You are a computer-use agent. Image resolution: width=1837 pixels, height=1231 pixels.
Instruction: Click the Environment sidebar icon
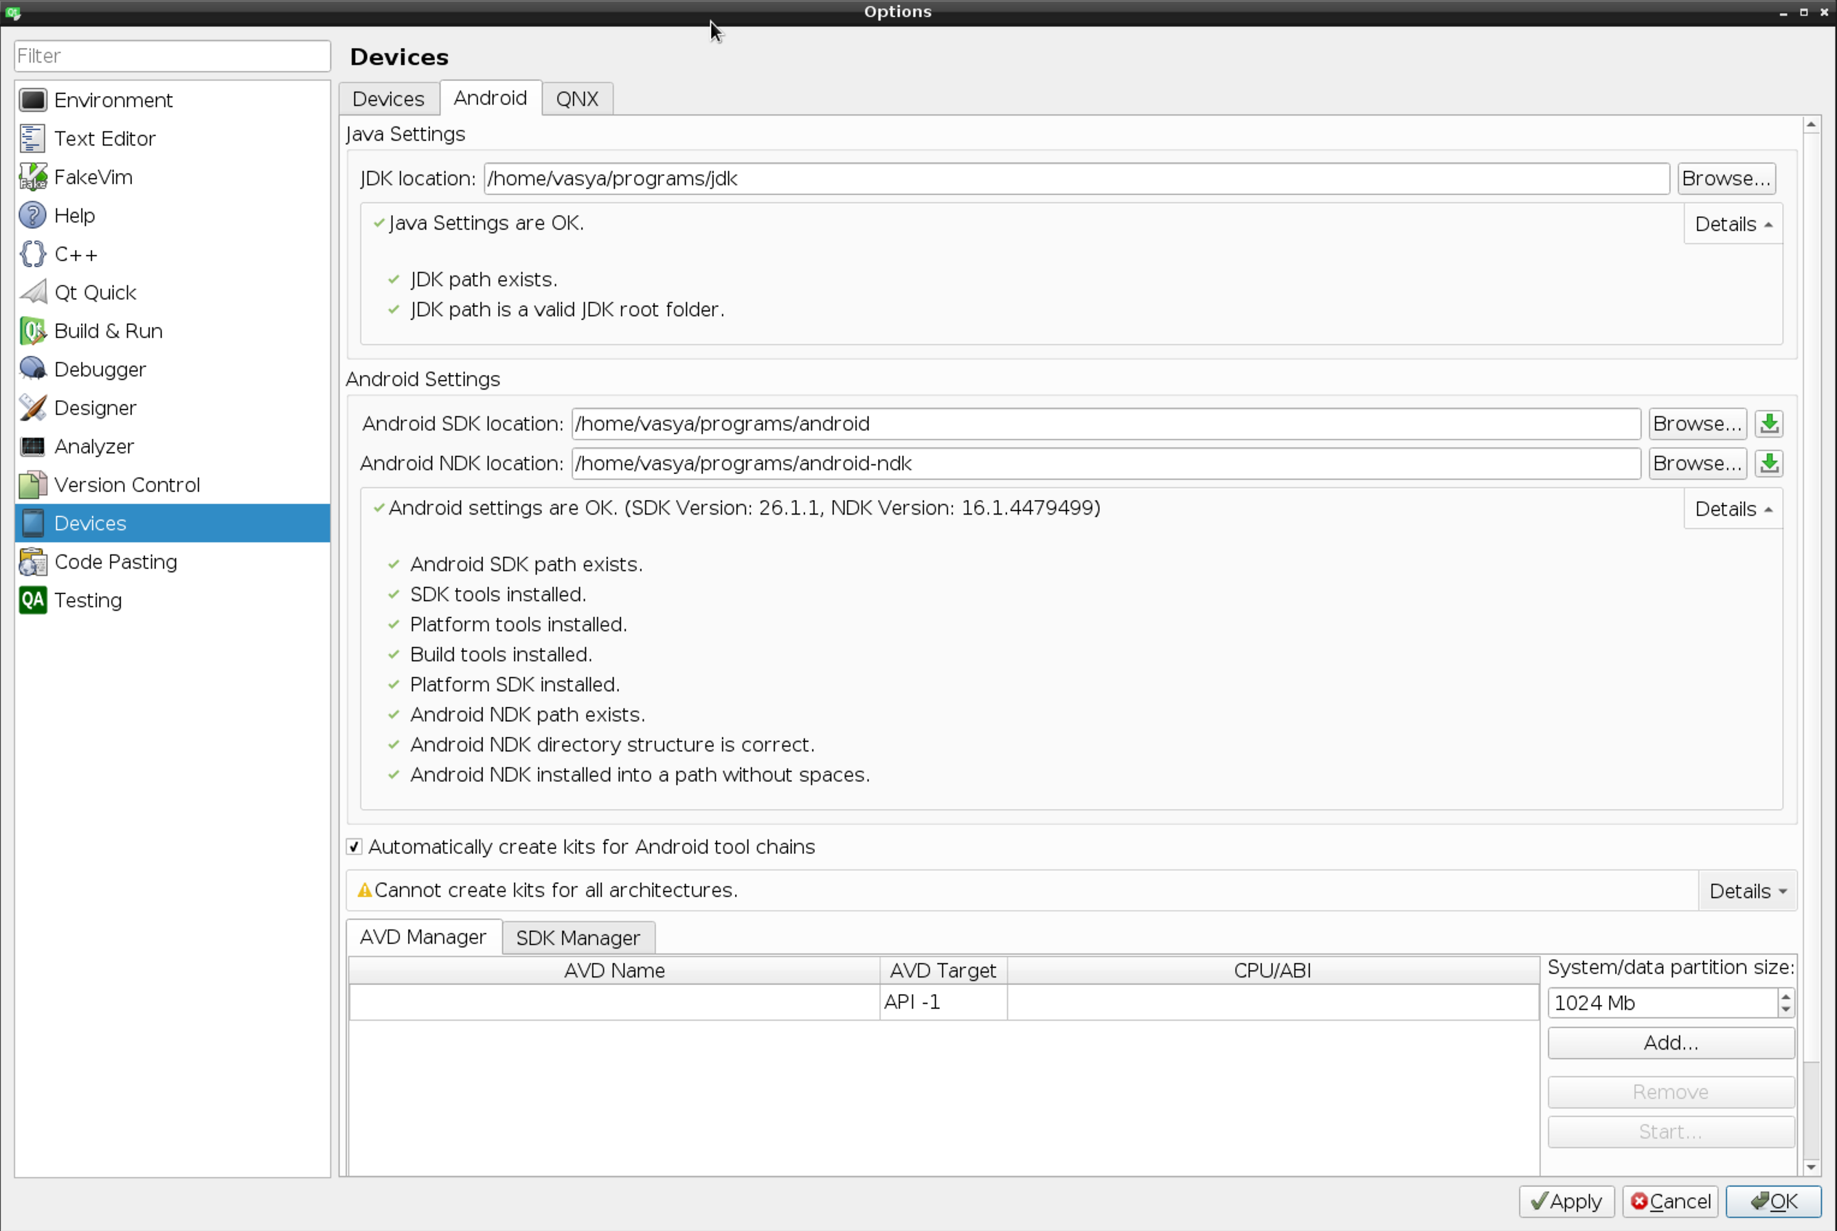pos(32,99)
